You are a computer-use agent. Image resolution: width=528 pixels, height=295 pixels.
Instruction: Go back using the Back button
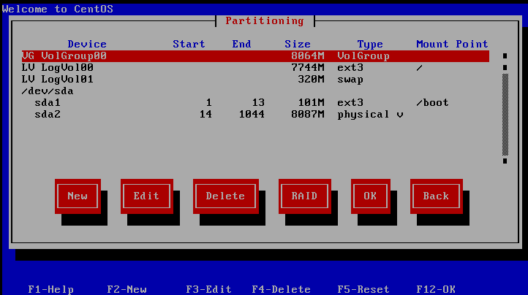[436, 196]
